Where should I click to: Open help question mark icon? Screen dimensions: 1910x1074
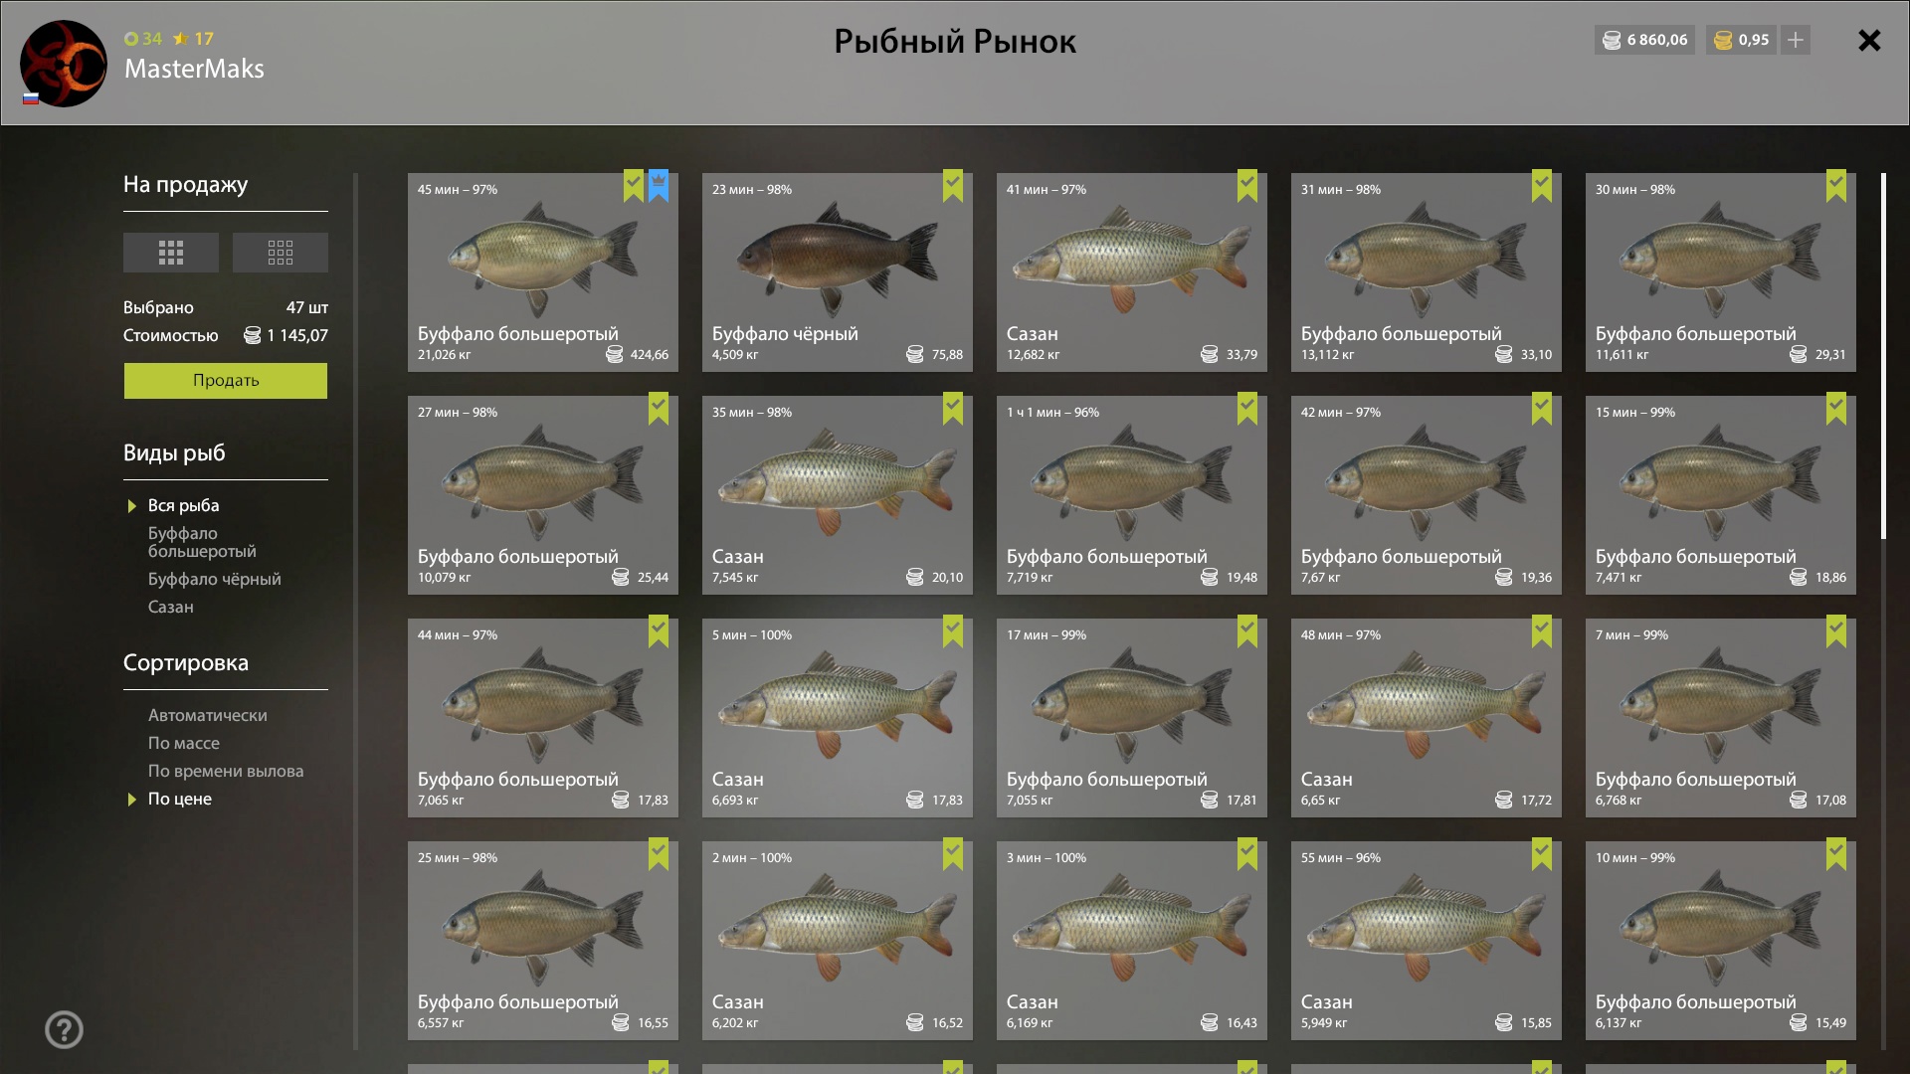(x=64, y=1030)
